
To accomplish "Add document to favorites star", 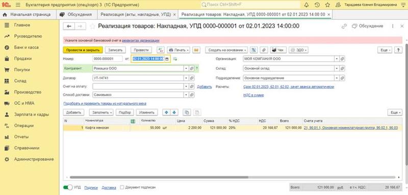I will click(x=92, y=26).
